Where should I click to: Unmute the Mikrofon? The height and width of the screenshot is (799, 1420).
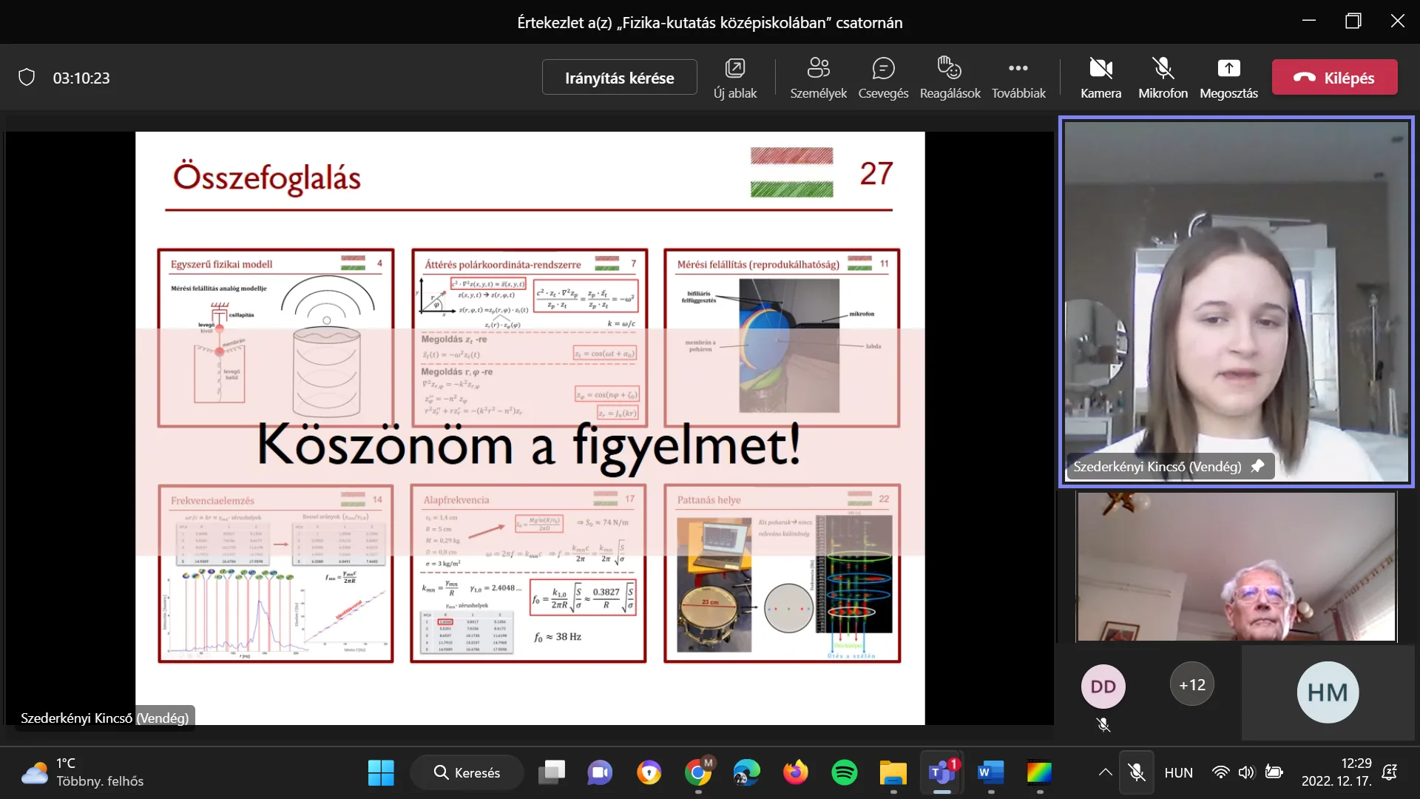coord(1163,78)
